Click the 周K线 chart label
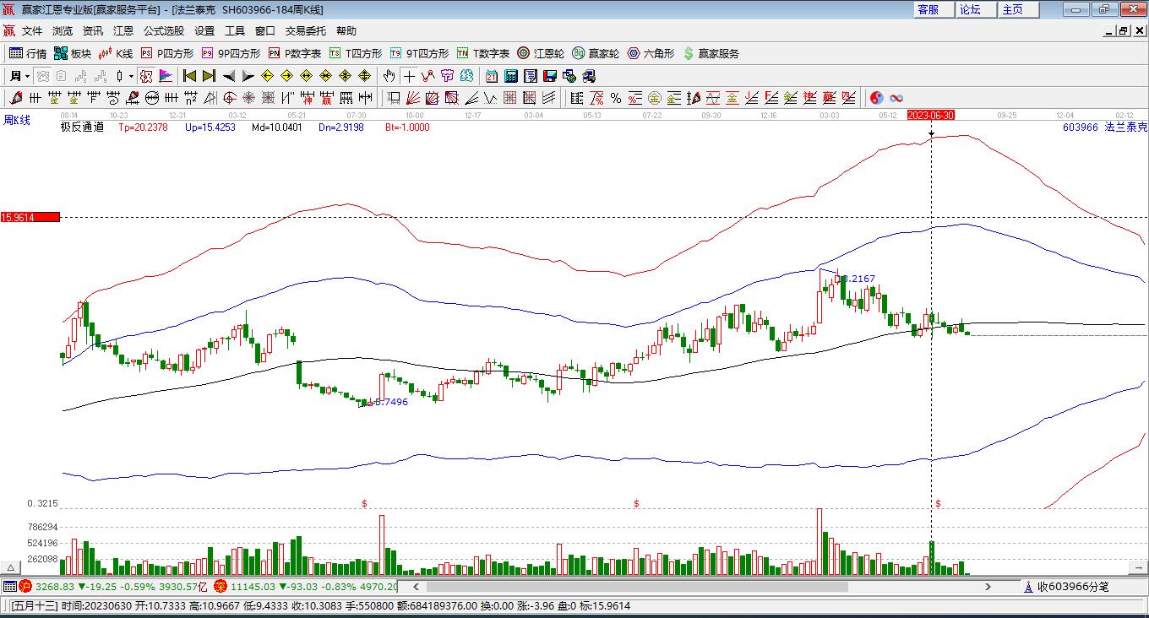The width and height of the screenshot is (1149, 618). coord(18,120)
